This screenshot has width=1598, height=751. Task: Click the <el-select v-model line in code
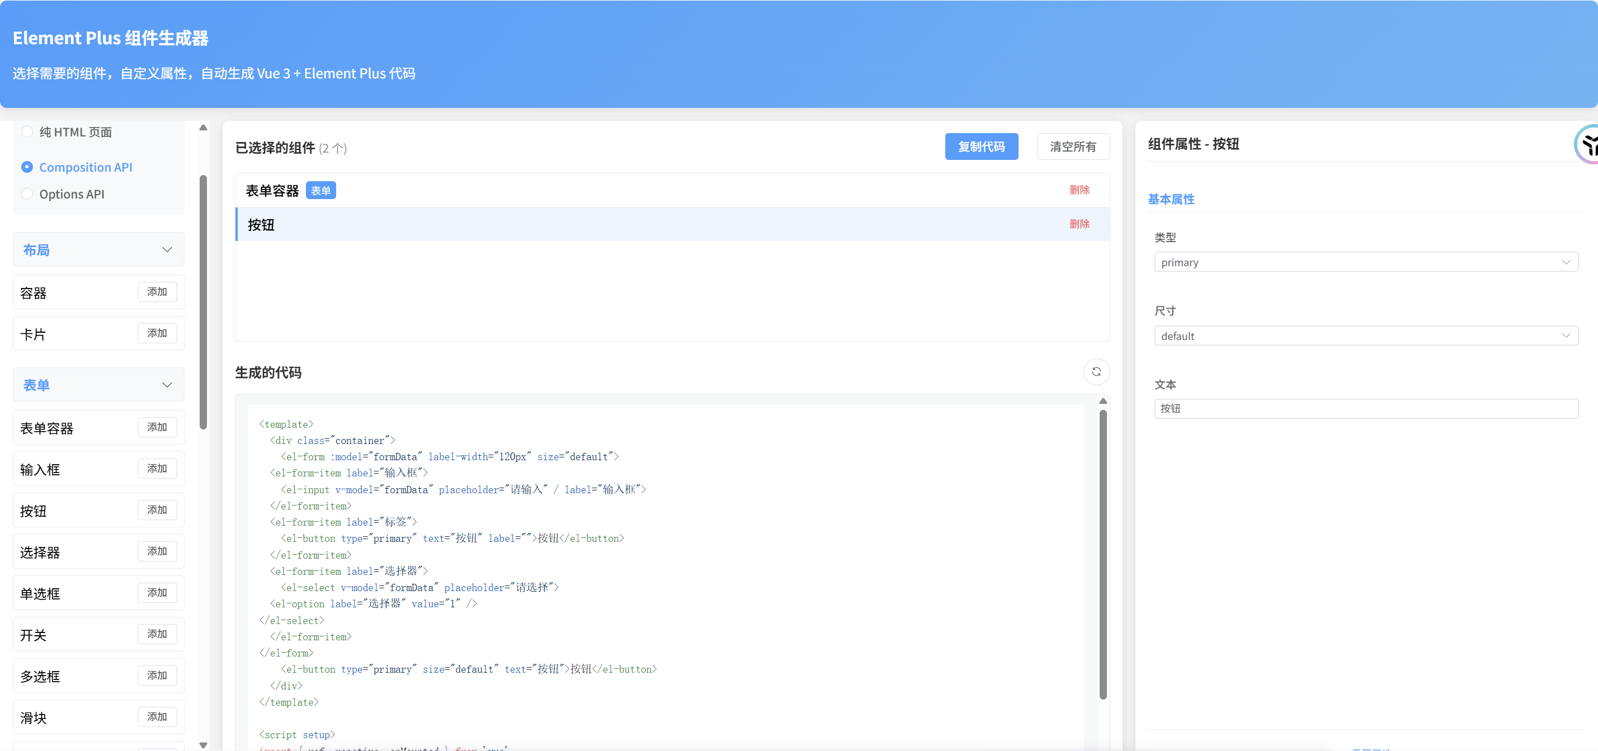(x=419, y=587)
